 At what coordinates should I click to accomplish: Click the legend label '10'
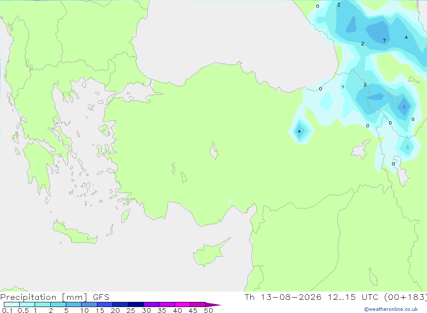(85, 310)
